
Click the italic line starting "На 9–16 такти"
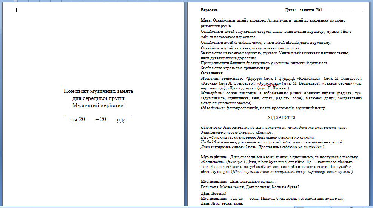pyautogui.click(x=272, y=142)
